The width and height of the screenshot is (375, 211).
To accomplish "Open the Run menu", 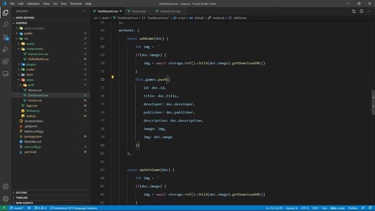I will pos(64,4).
